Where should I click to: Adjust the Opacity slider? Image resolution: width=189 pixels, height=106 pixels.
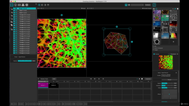[x=25, y=61]
